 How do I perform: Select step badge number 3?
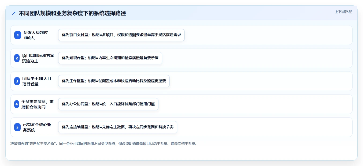click(17, 81)
